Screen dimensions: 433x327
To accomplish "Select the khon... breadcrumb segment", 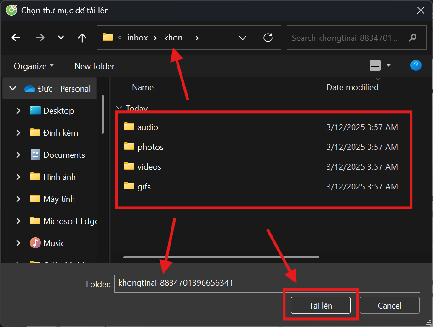I will pyautogui.click(x=176, y=38).
